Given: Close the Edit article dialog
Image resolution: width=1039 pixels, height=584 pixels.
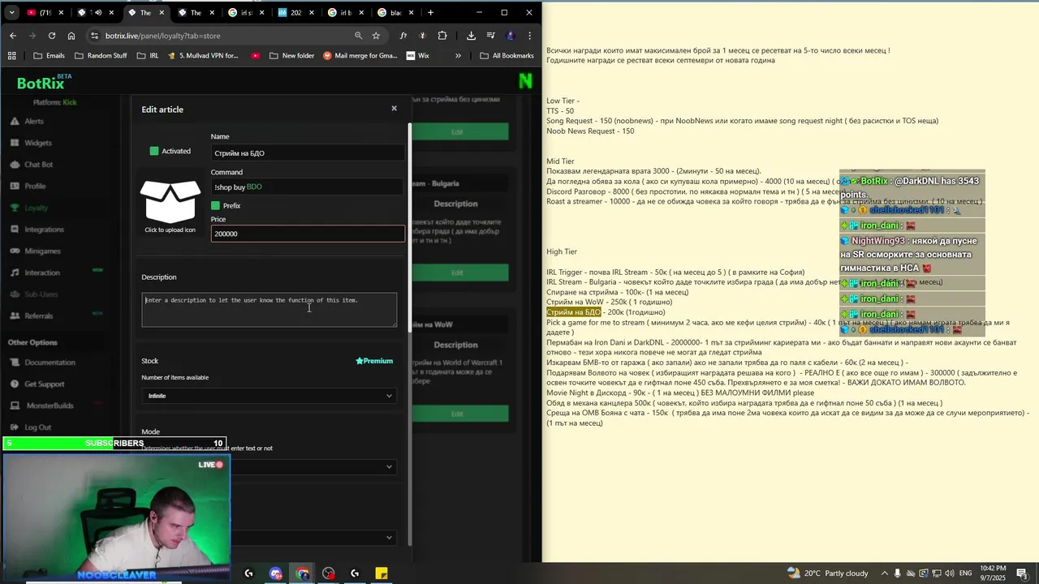Looking at the screenshot, I should point(394,108).
